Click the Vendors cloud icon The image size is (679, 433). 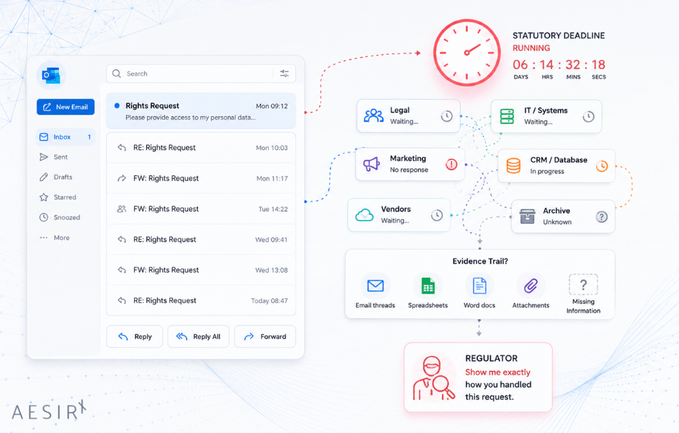click(364, 215)
